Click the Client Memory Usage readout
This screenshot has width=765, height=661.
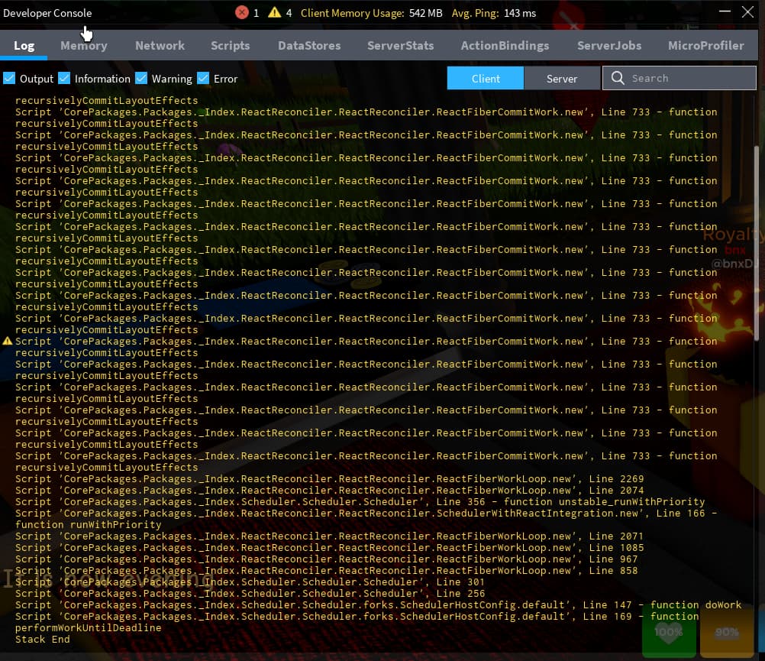(x=371, y=13)
